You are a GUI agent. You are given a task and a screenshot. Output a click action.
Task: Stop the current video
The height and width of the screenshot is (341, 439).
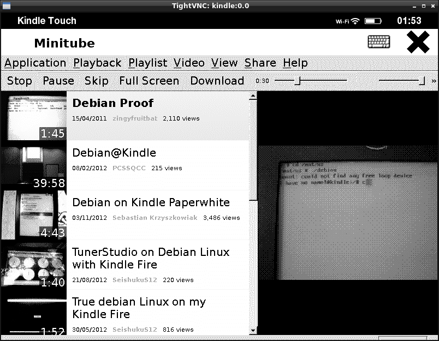(x=19, y=81)
